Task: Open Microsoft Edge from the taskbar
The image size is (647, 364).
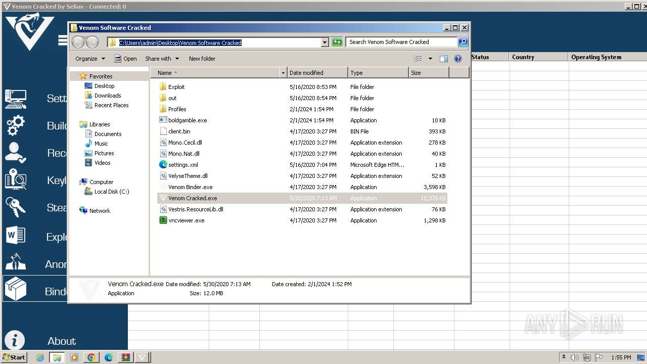Action: pos(108,357)
